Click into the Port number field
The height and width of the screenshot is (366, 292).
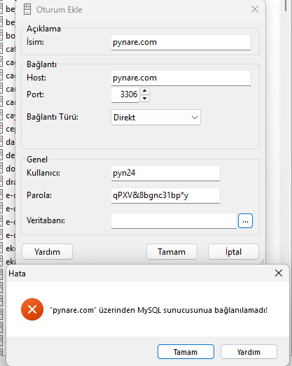pyautogui.click(x=125, y=94)
